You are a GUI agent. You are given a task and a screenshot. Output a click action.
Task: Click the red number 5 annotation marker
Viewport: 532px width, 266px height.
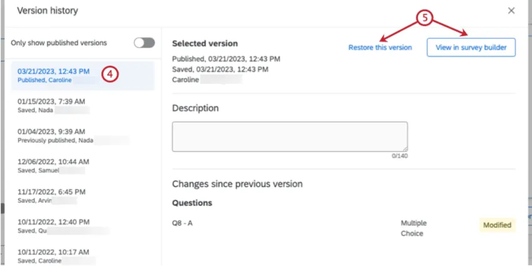425,18
